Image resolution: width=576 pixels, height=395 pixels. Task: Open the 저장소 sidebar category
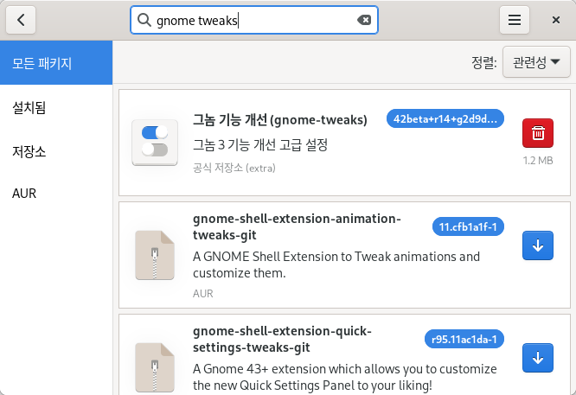coord(56,151)
